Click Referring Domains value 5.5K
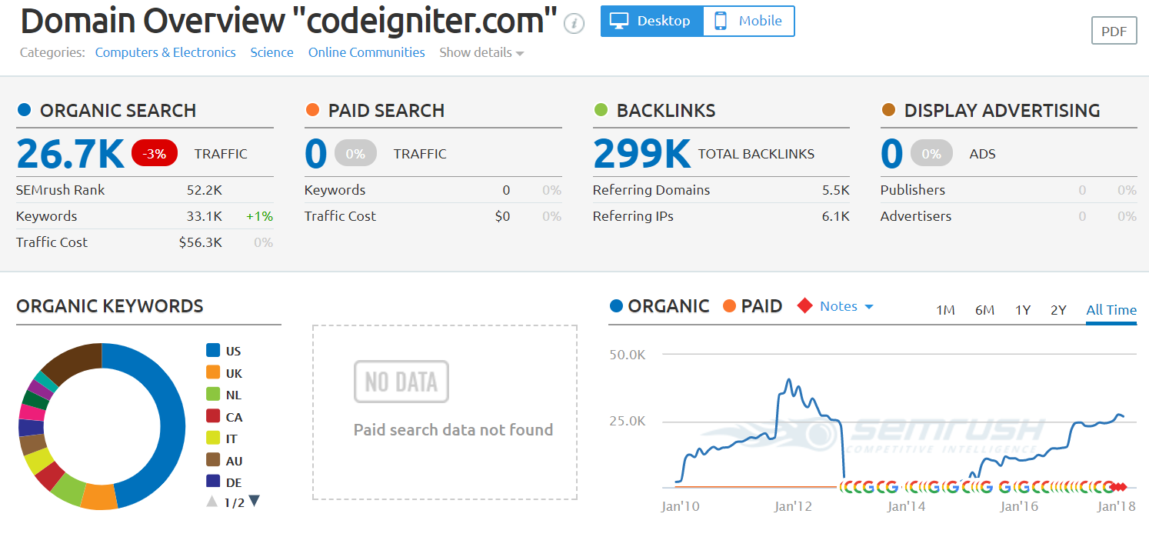The image size is (1149, 547). coord(835,190)
